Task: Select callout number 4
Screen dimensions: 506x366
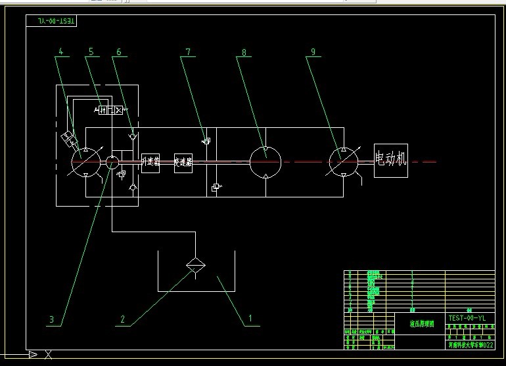Action: (x=61, y=51)
